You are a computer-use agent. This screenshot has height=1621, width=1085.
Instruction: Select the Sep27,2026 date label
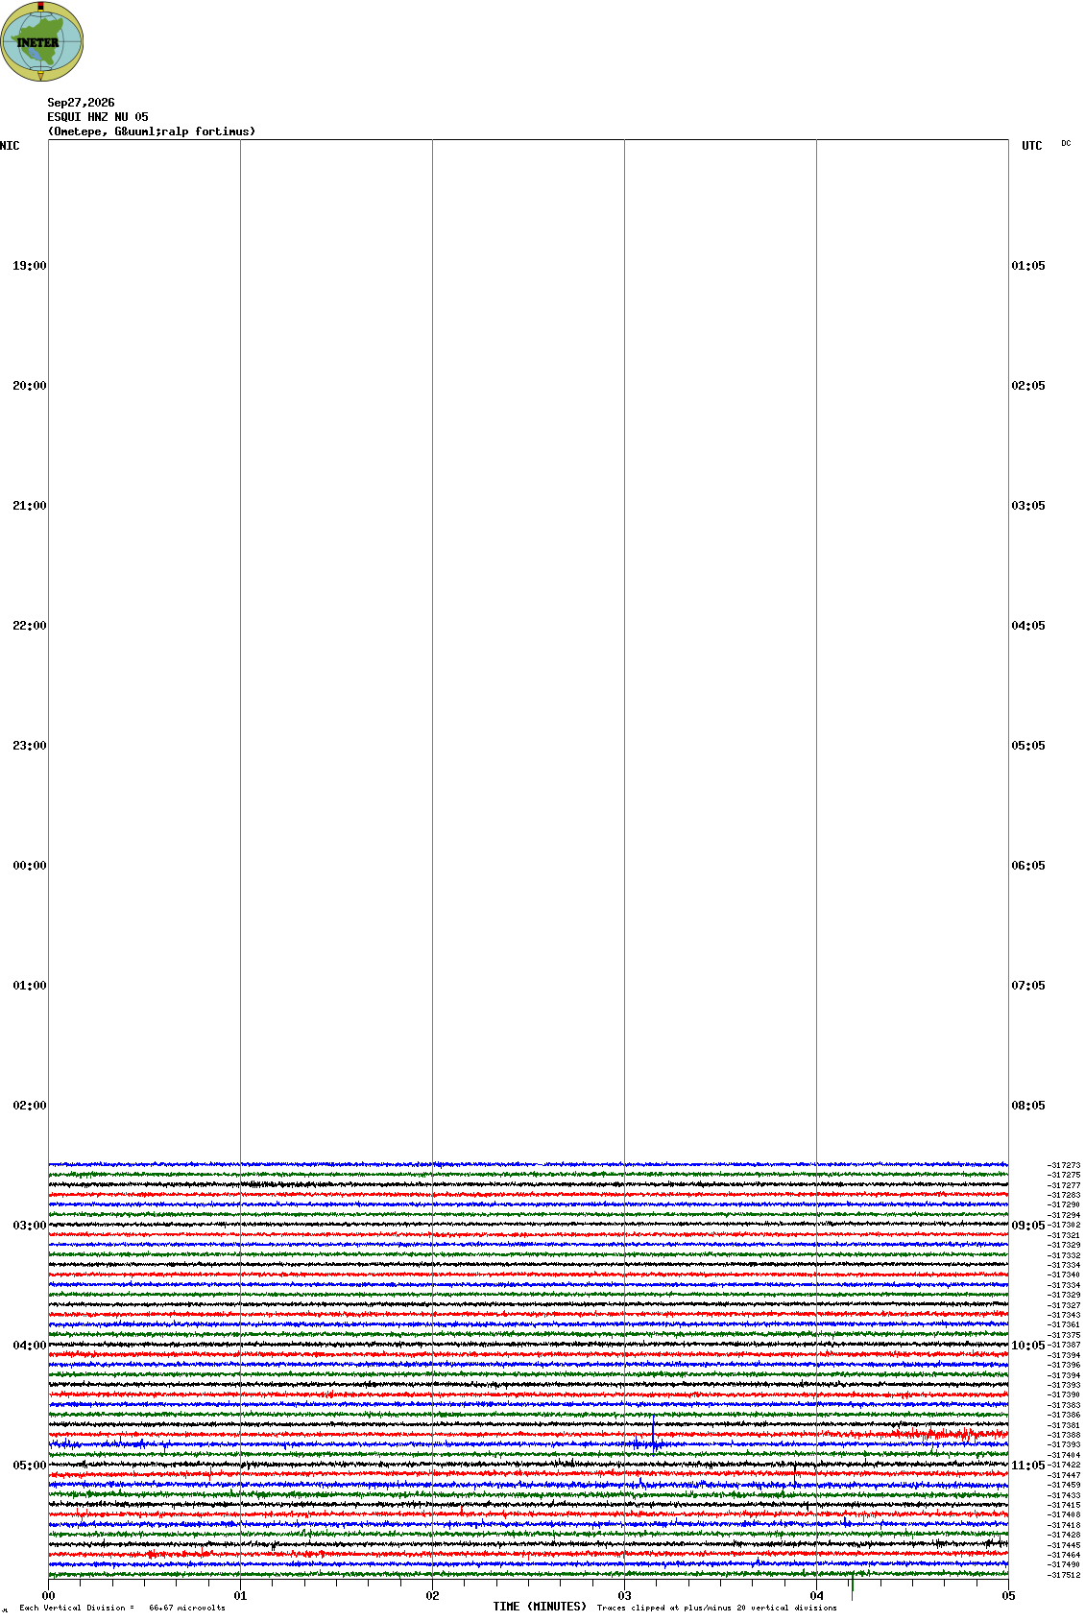click(81, 103)
